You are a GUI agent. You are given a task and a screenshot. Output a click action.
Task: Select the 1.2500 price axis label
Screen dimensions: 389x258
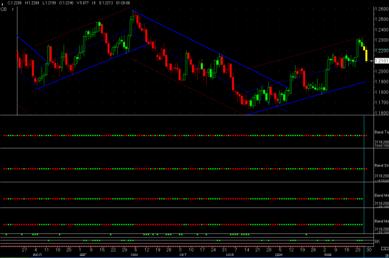tap(382, 19)
